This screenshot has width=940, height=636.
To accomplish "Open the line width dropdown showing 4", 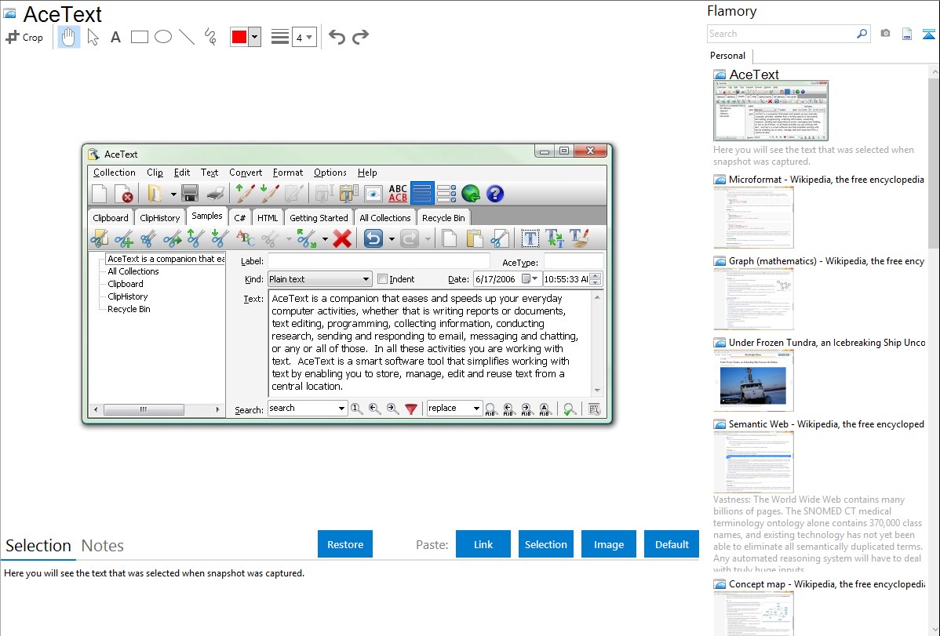I will click(304, 38).
